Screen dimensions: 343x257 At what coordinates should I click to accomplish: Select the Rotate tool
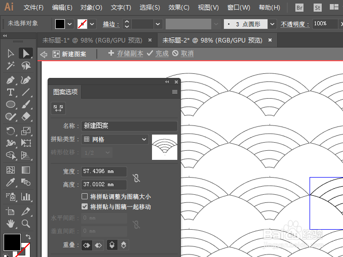(x=11, y=131)
